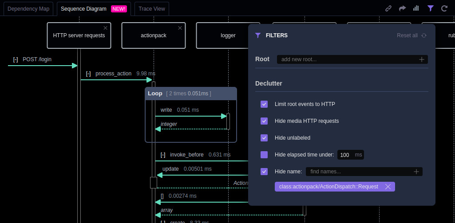Open the Trace View tab
The image size is (455, 223).
(x=152, y=9)
